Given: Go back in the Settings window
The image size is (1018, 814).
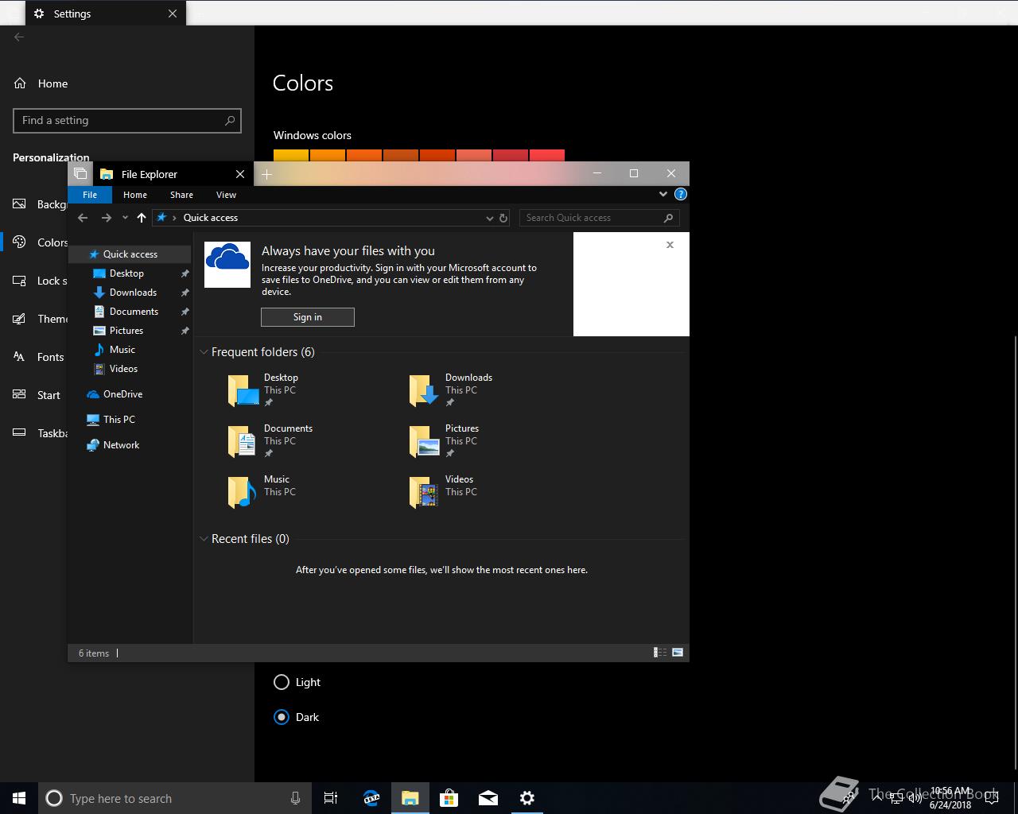Looking at the screenshot, I should pyautogui.click(x=19, y=37).
